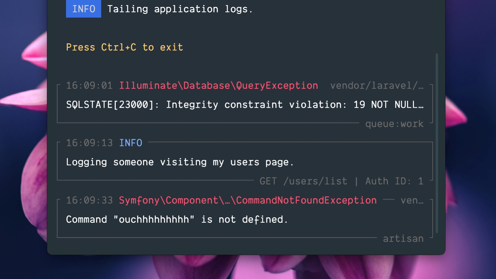Click the 16:09:01 timestamp

click(89, 86)
